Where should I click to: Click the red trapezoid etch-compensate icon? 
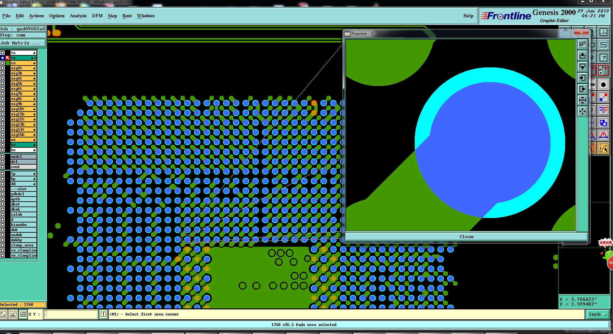603,136
